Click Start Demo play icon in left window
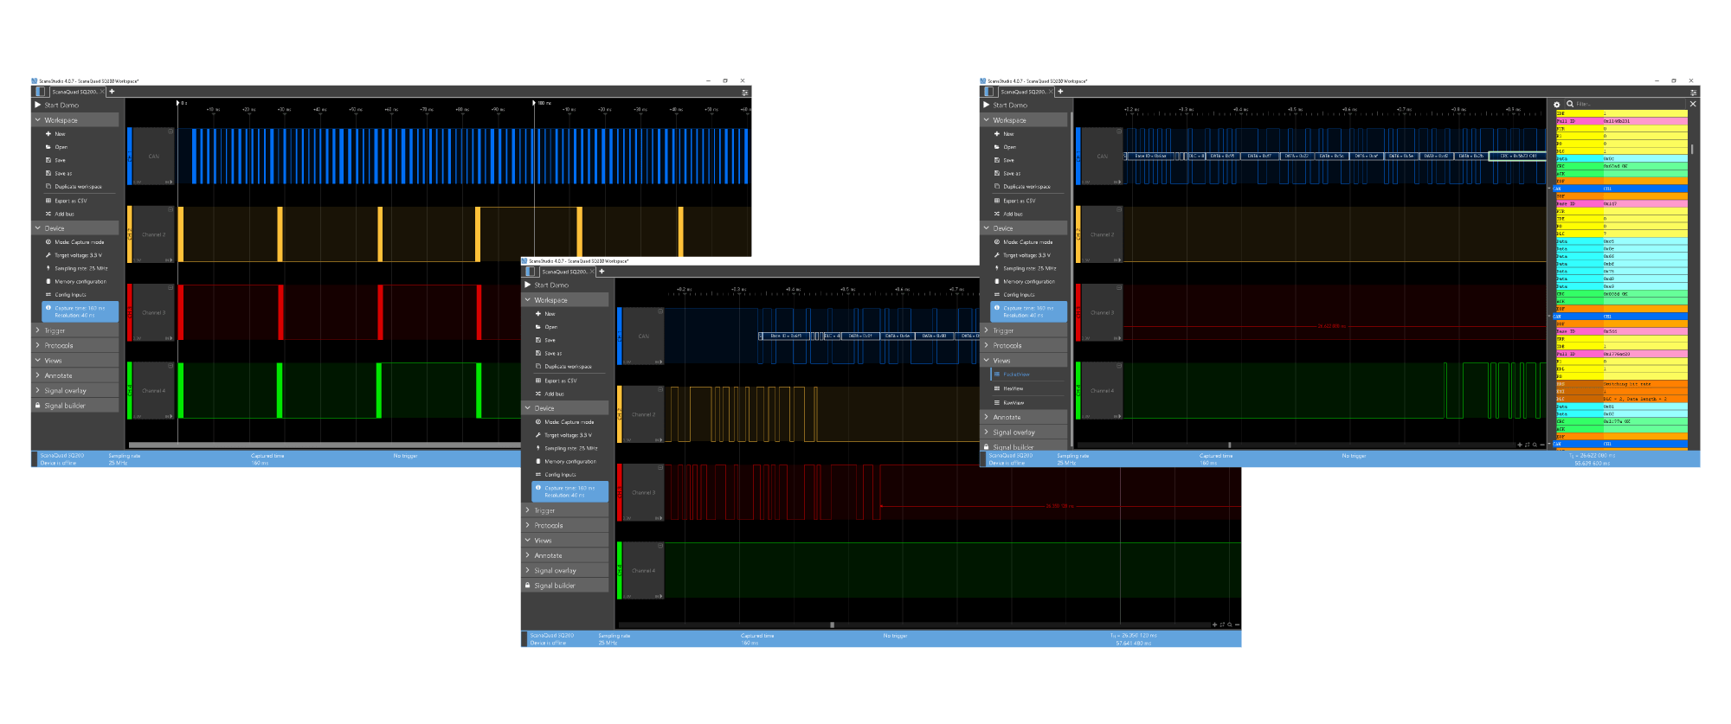The image size is (1731, 724). (x=38, y=105)
